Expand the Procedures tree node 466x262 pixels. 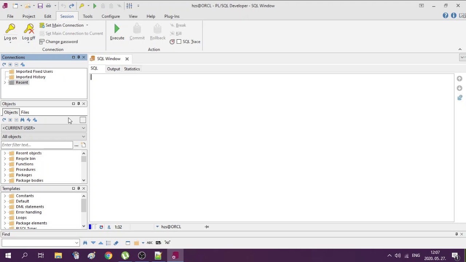click(x=5, y=170)
